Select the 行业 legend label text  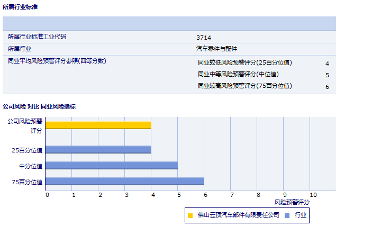[301, 215]
